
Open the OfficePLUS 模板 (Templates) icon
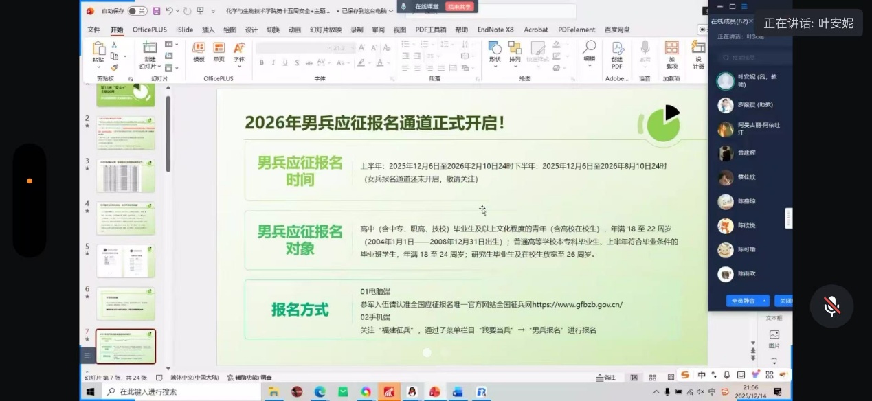click(x=199, y=49)
